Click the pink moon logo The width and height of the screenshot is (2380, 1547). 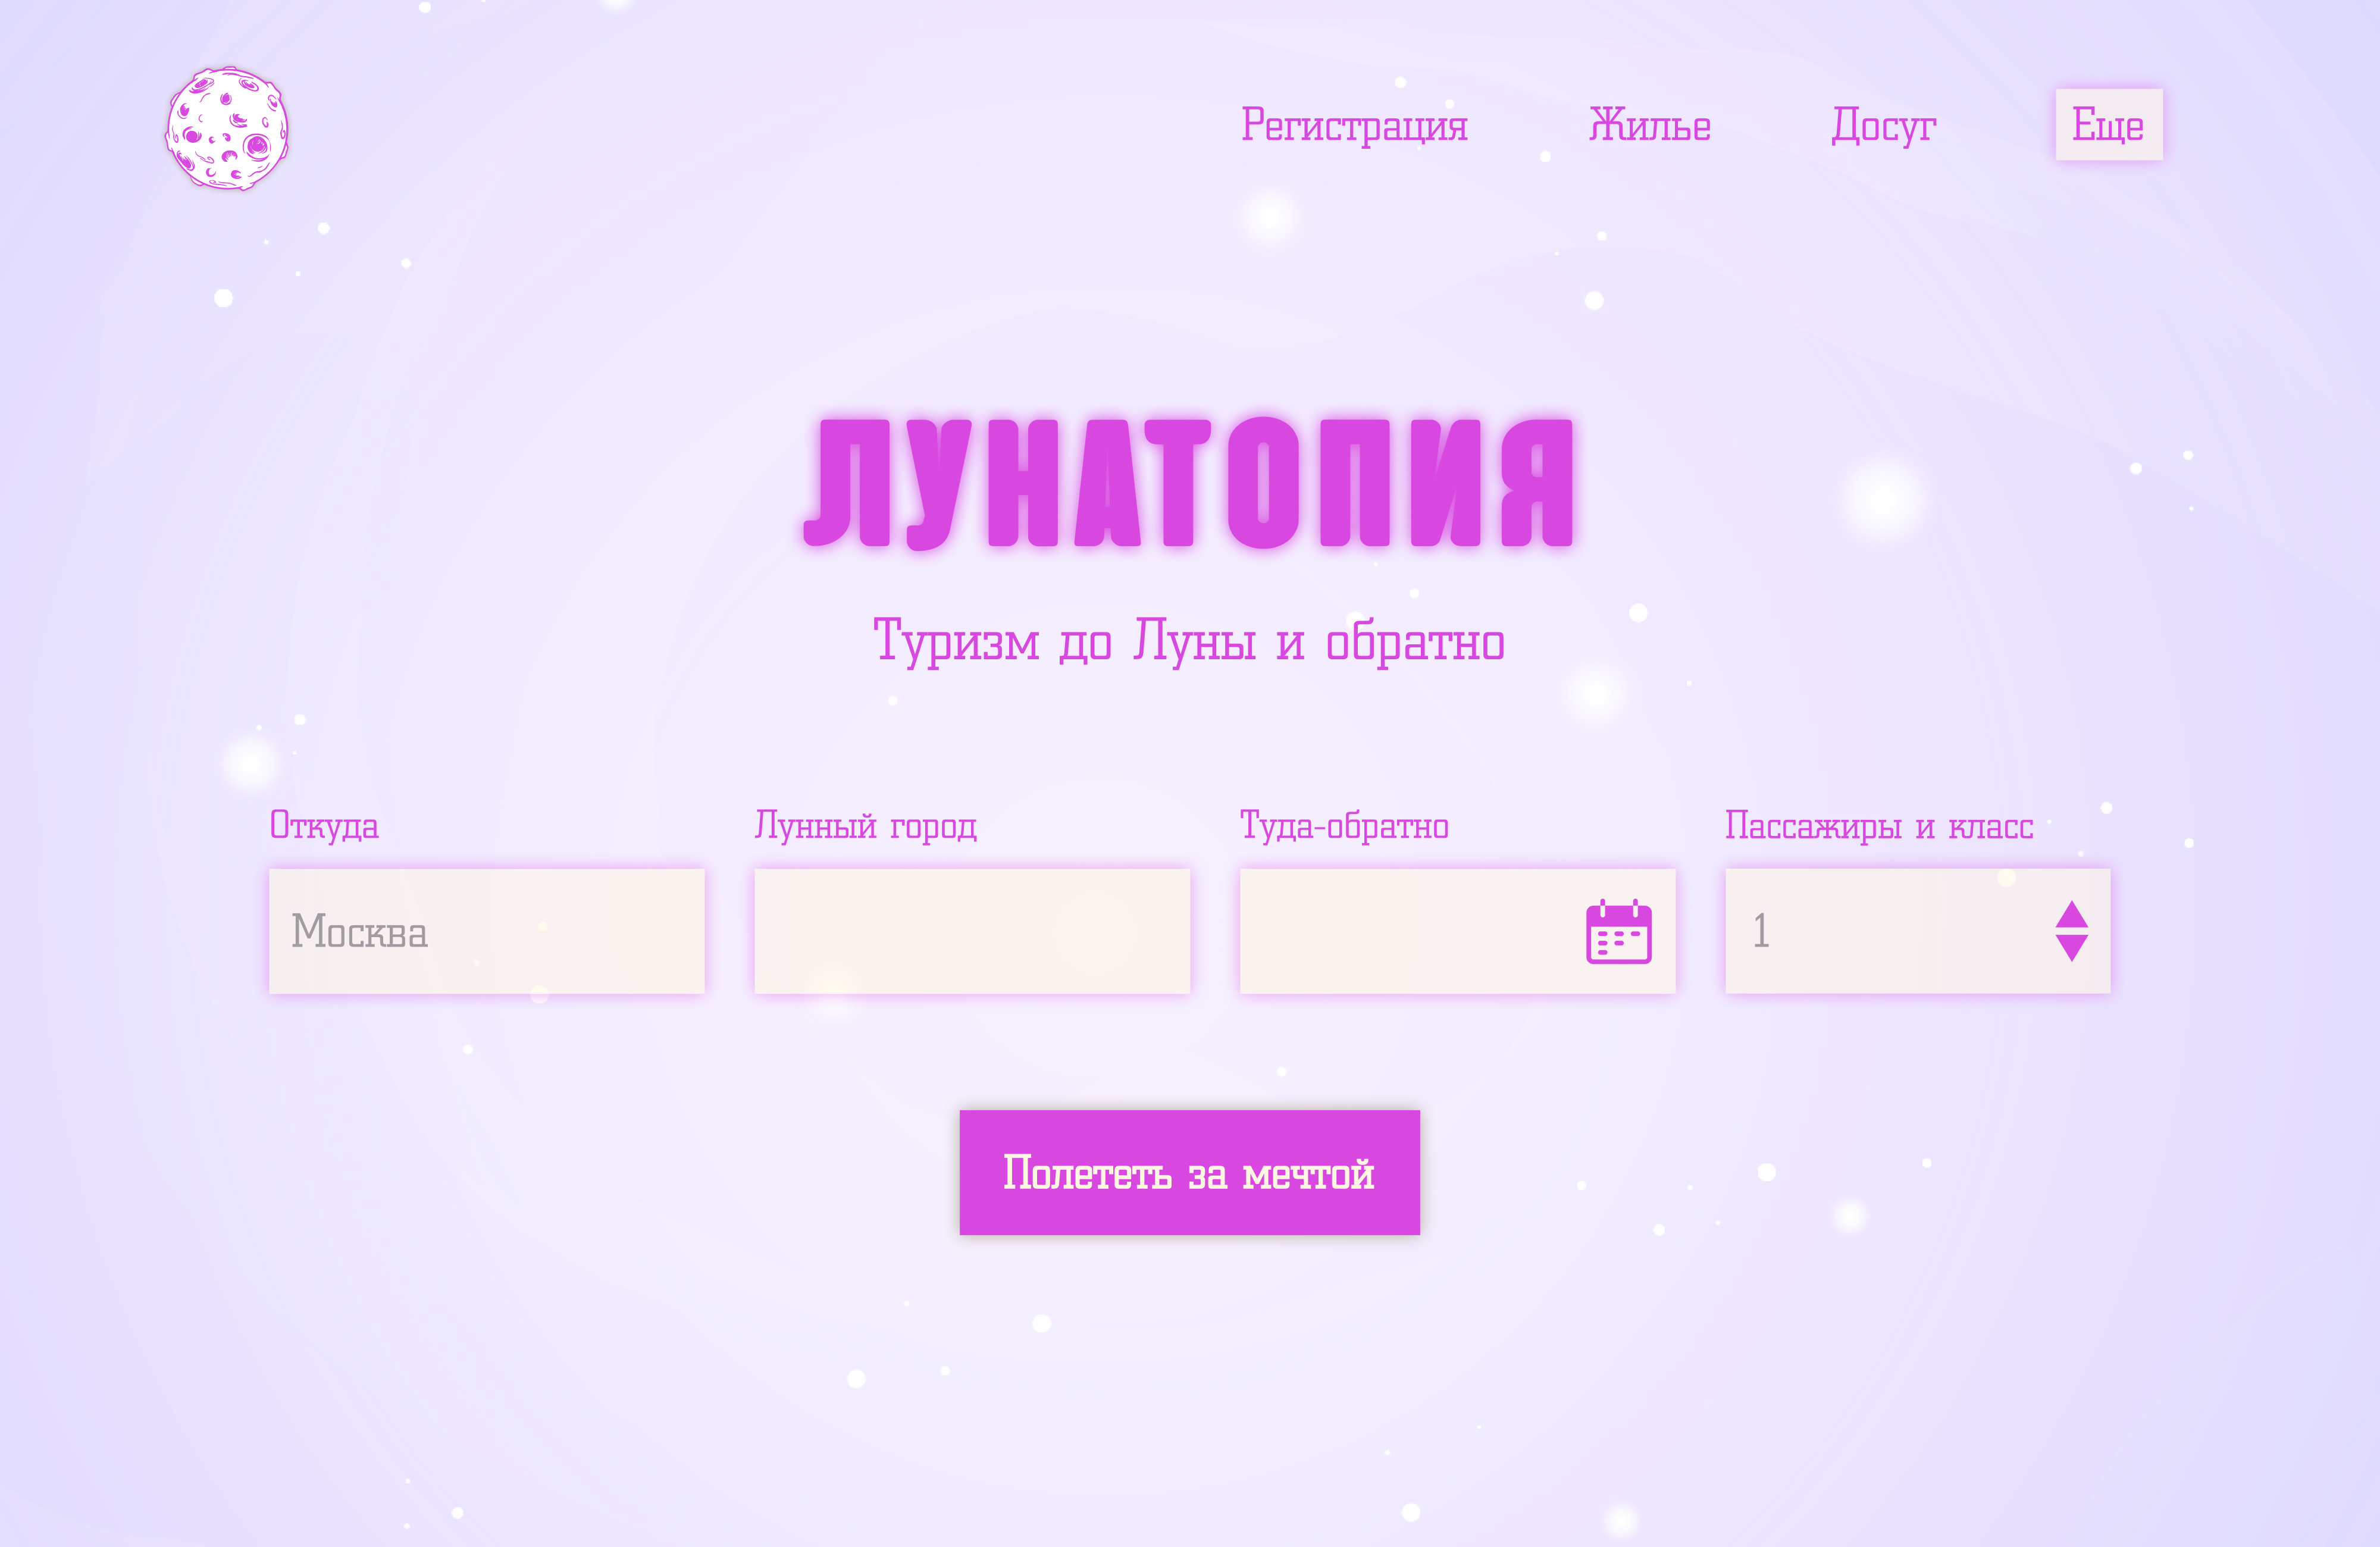pos(227,128)
